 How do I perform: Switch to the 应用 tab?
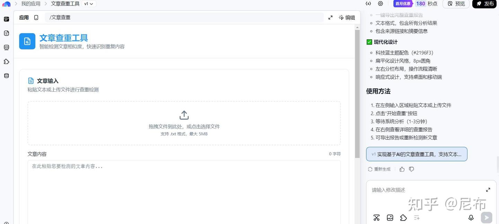pyautogui.click(x=24, y=17)
